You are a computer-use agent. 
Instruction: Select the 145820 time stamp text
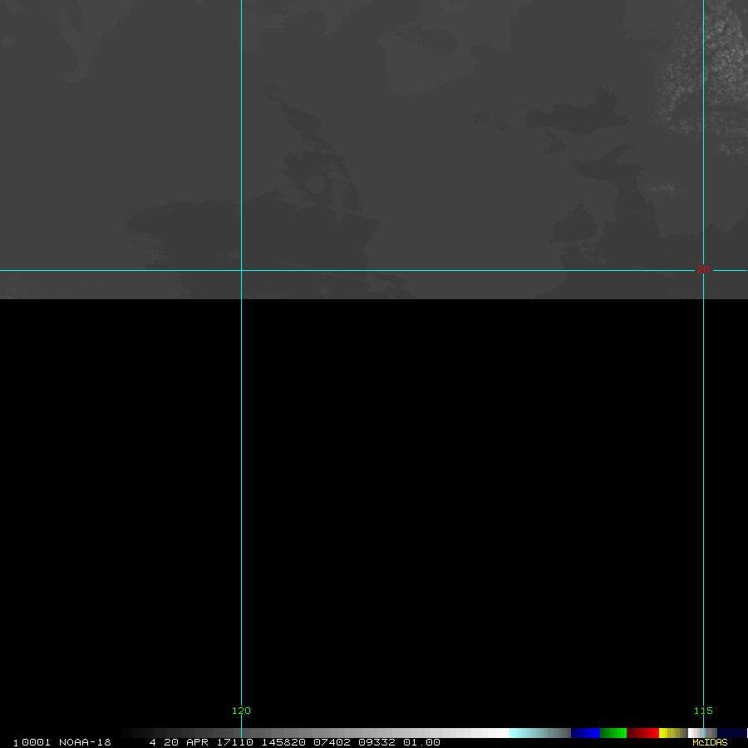(283, 742)
